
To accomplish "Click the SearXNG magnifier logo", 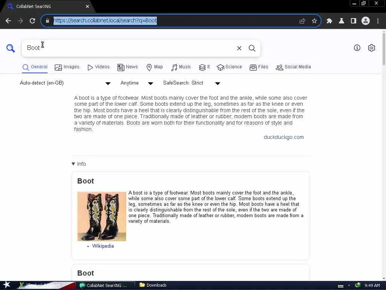I will click(x=11, y=48).
